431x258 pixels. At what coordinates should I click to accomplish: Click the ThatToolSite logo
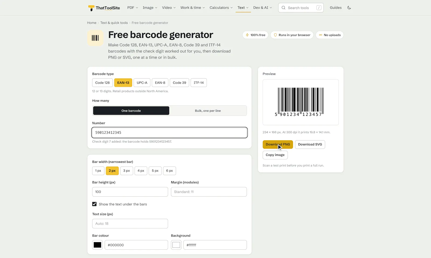tap(104, 8)
